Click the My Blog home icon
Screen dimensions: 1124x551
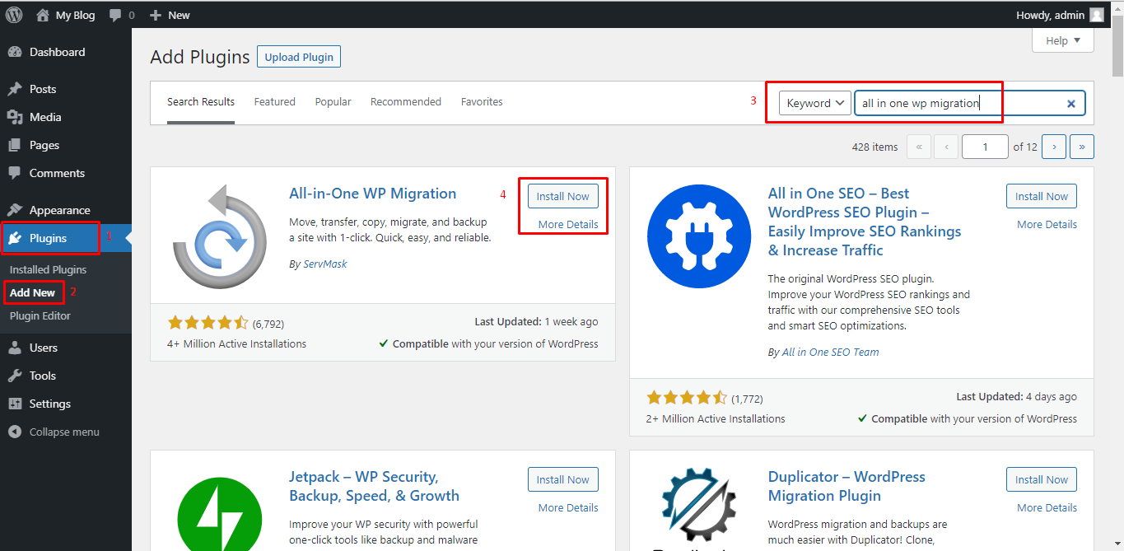(44, 15)
